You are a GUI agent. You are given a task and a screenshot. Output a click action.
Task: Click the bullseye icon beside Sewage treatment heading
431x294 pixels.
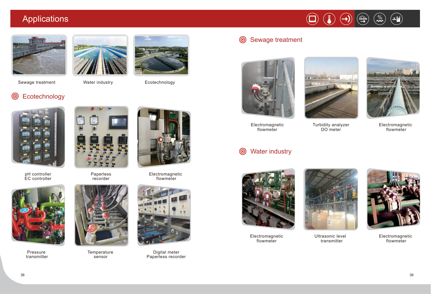coord(243,40)
